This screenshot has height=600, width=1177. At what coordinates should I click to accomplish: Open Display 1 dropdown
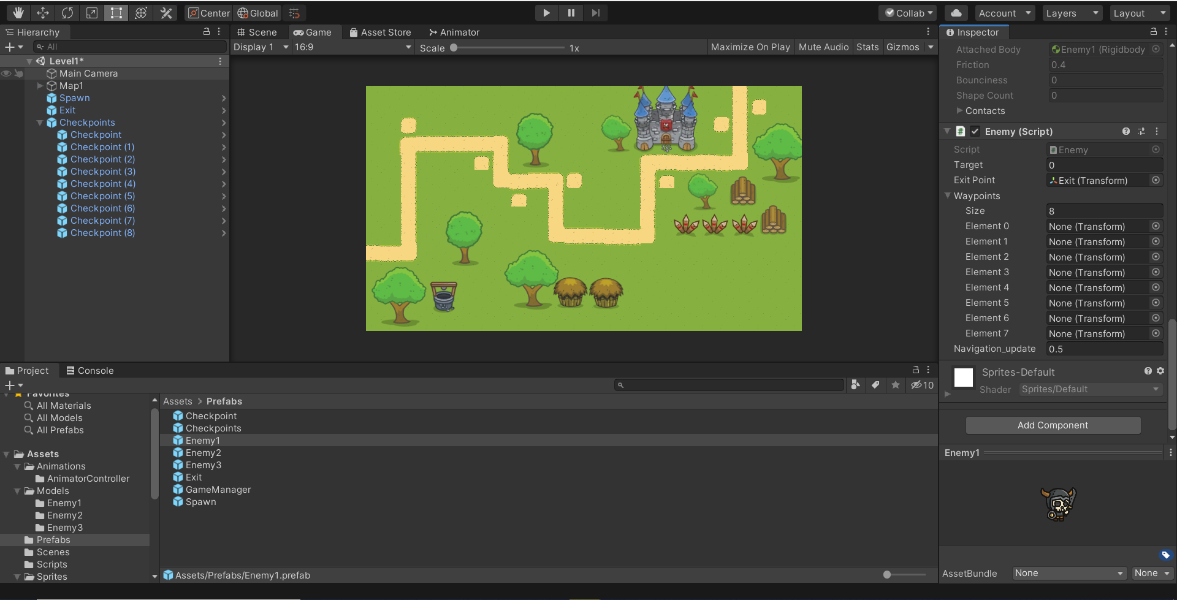261,47
